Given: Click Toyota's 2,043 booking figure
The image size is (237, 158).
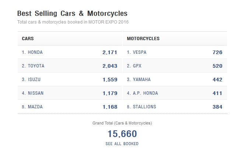Looking at the screenshot, I should pyautogui.click(x=110, y=66).
